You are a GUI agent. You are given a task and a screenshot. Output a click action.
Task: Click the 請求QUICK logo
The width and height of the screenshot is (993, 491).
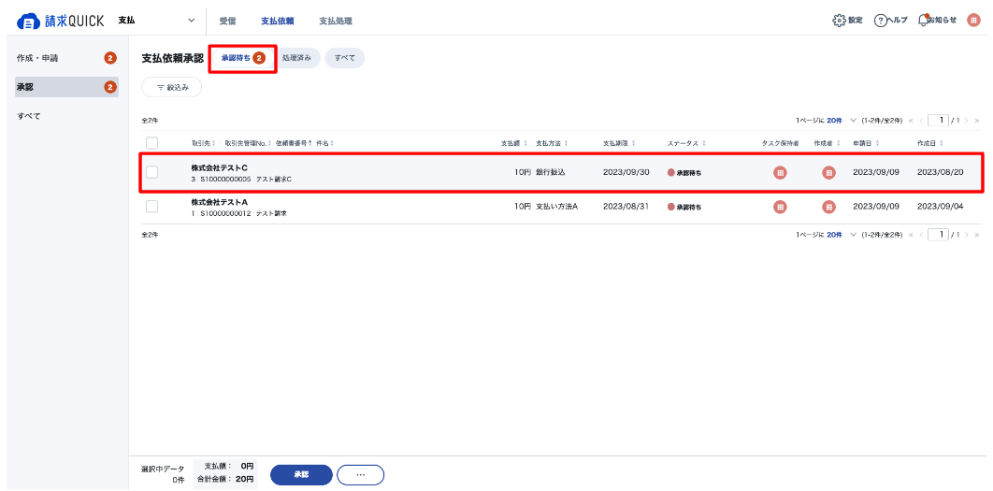coord(60,21)
